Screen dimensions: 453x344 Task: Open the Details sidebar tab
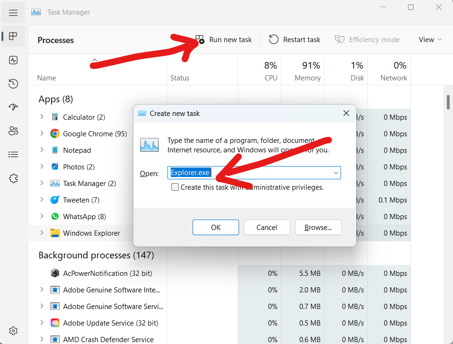click(x=13, y=154)
